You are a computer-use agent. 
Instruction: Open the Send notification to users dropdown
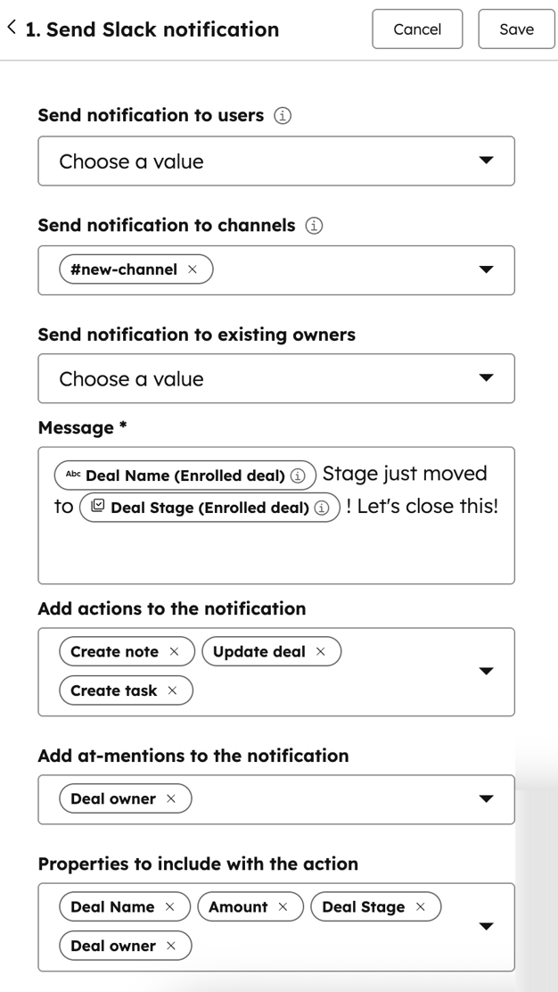tap(486, 161)
